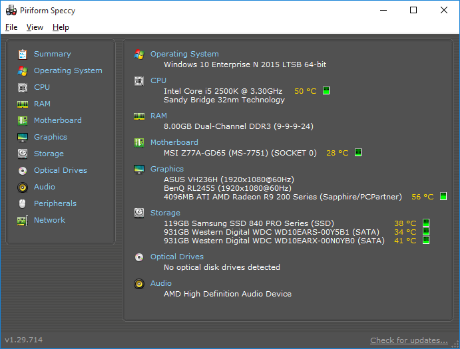Click the Samsung SSD temperature indicator beside 38 °C
Viewport: 460px width, 349px height.
click(x=426, y=223)
